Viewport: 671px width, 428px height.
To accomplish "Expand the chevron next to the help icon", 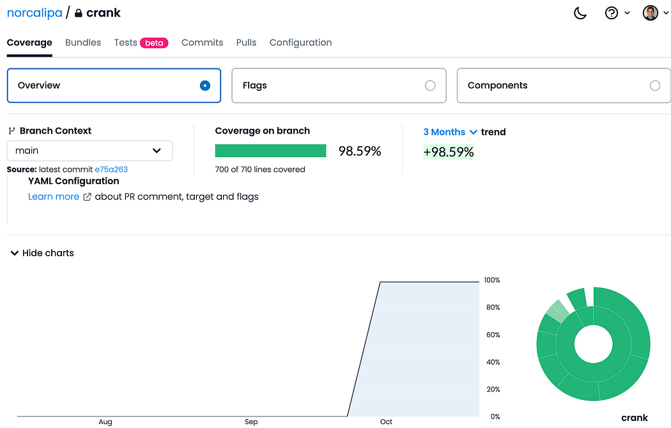I will [x=627, y=13].
